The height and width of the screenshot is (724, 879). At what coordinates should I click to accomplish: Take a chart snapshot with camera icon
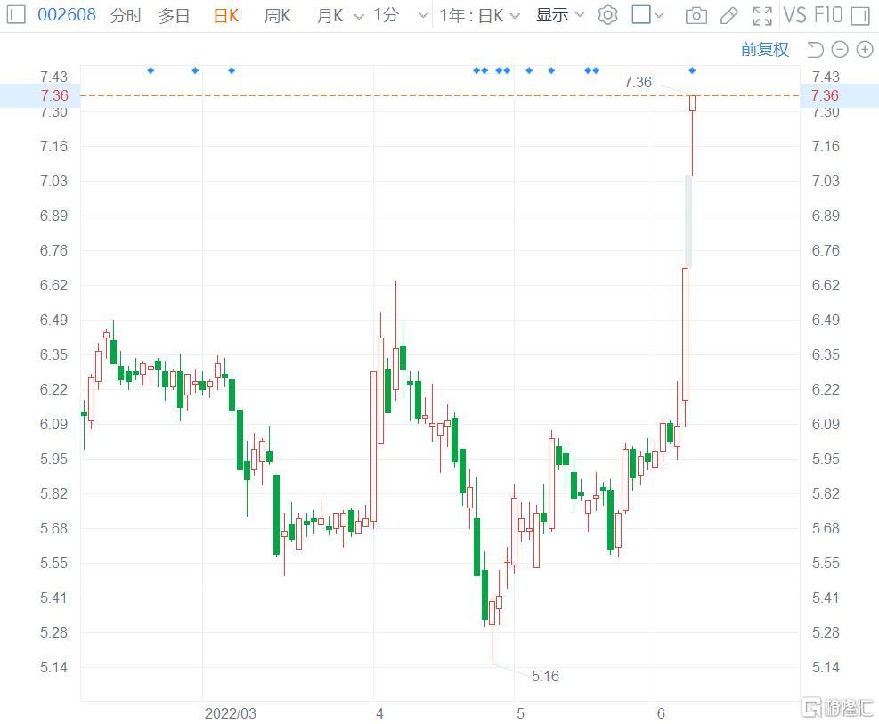pyautogui.click(x=696, y=16)
